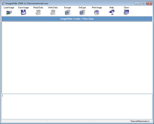Close the window using the red X button
The image size is (154, 124).
(x=149, y=3)
